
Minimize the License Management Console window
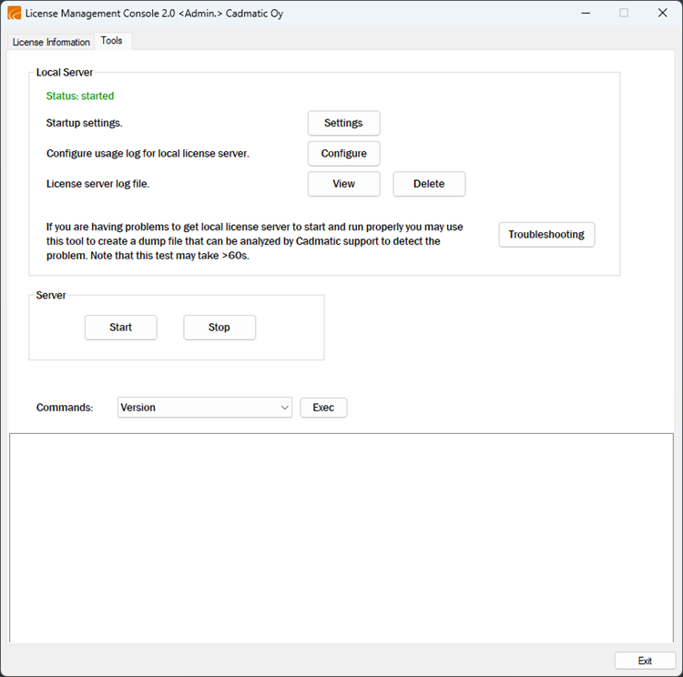click(x=586, y=13)
